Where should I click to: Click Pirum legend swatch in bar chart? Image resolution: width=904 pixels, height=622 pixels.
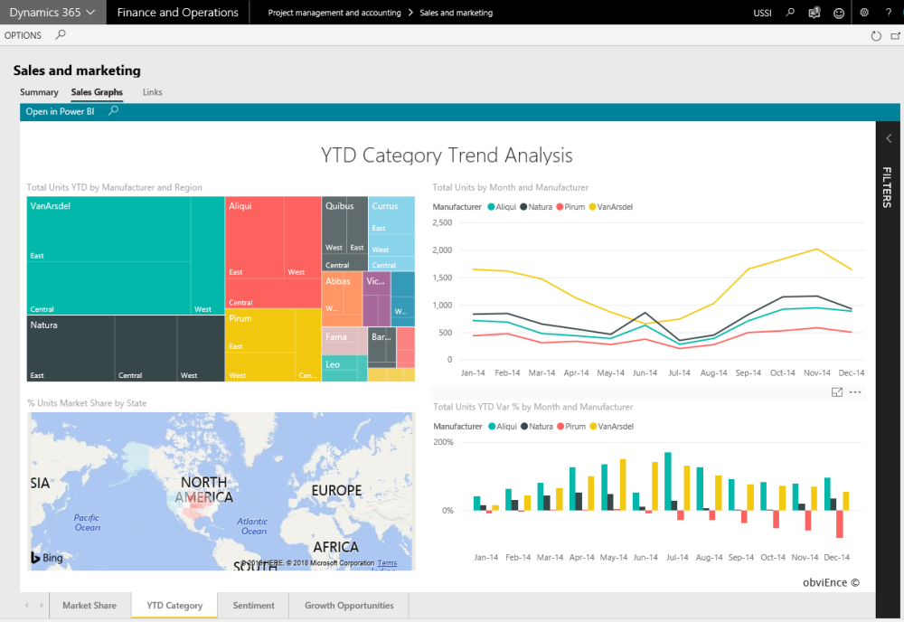pyautogui.click(x=560, y=427)
